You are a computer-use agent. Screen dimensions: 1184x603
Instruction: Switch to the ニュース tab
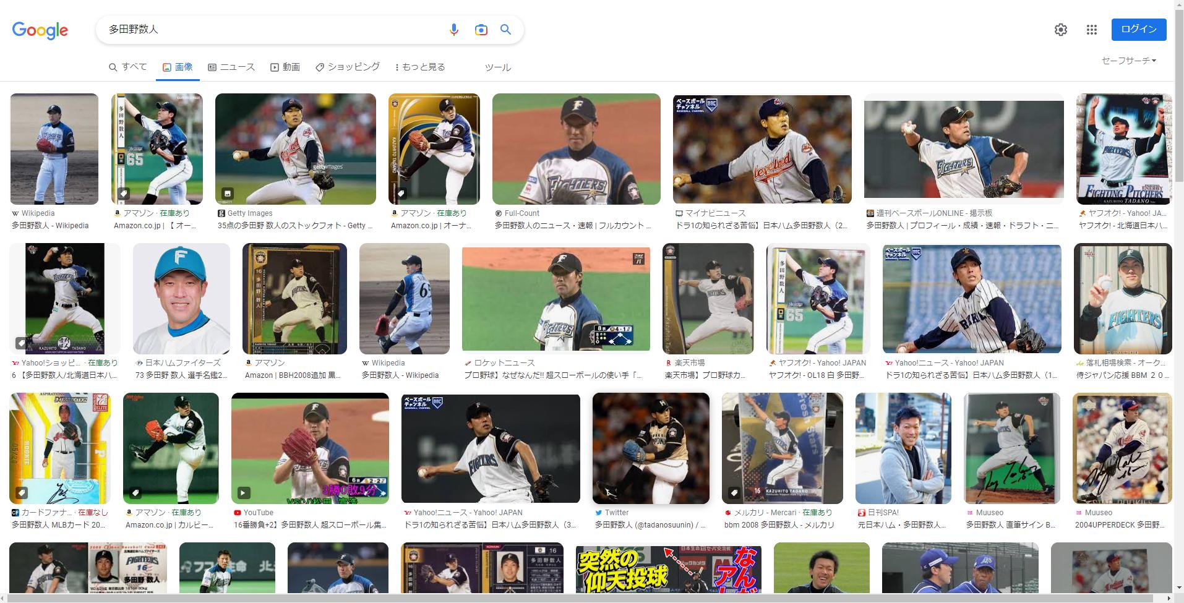(231, 67)
